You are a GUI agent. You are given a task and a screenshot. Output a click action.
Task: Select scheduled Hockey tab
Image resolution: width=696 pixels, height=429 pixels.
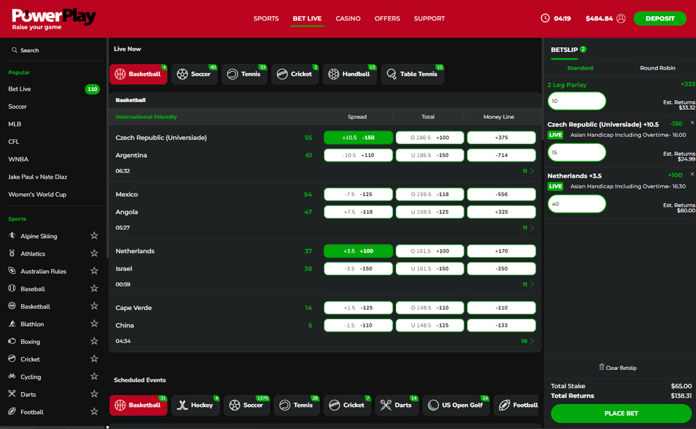coord(196,405)
